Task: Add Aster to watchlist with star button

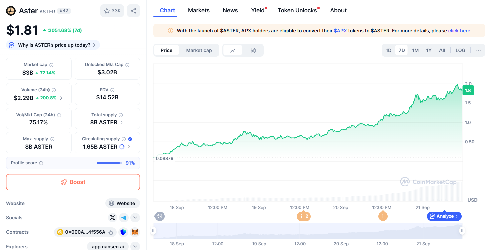Action: click(112, 11)
